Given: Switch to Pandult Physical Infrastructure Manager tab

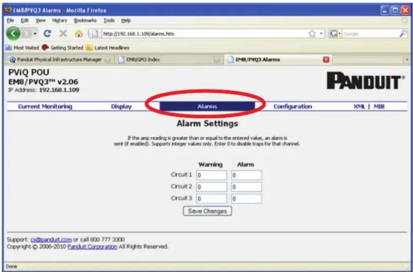Looking at the screenshot, I should click(x=59, y=59).
